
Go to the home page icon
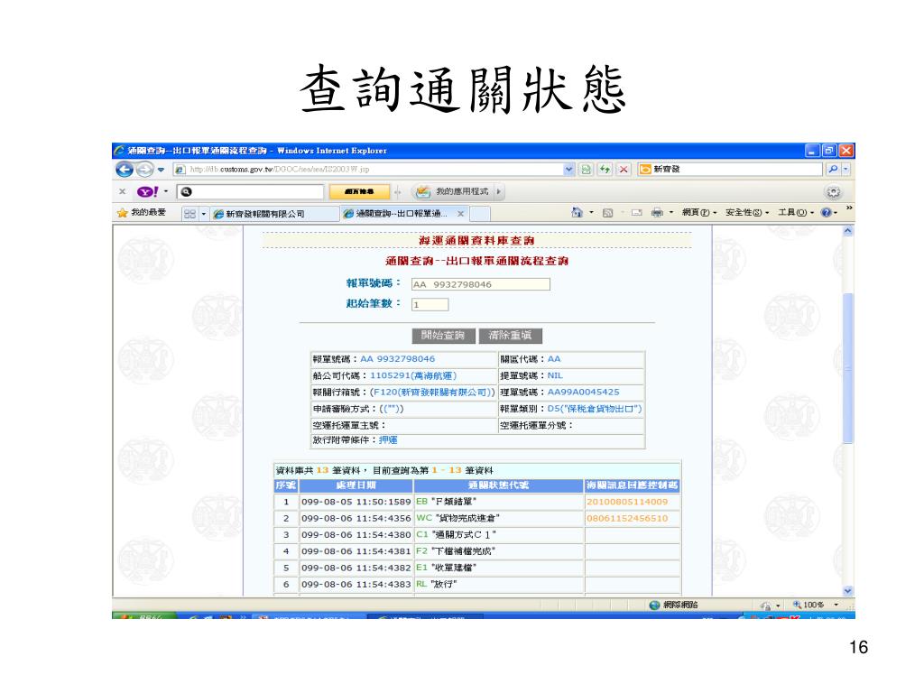point(577,212)
